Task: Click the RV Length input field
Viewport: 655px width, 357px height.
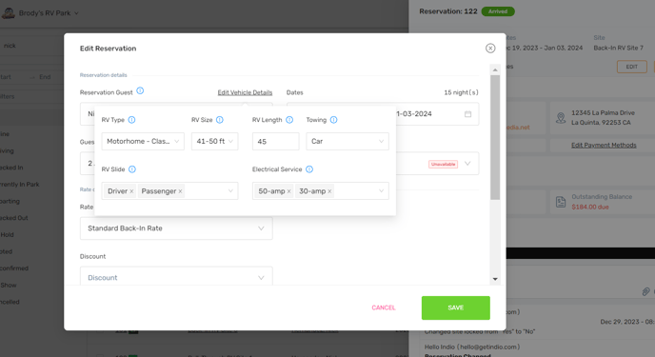Action: [276, 141]
